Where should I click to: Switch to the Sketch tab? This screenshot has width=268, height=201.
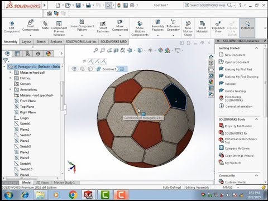(x=41, y=42)
